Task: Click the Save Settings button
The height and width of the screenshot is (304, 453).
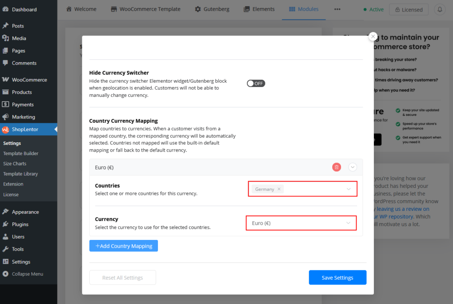Action: click(x=338, y=277)
